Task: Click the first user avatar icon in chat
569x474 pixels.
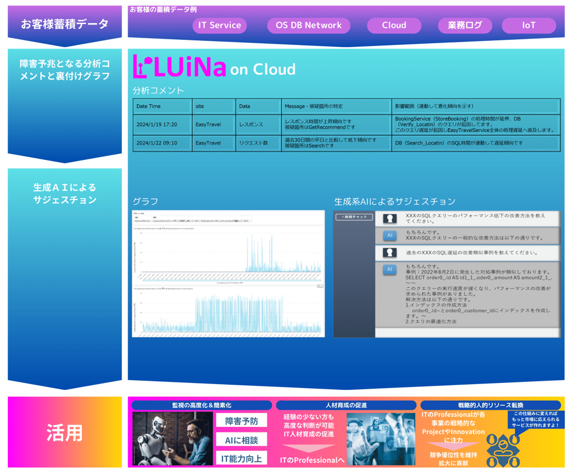Action: [390, 219]
